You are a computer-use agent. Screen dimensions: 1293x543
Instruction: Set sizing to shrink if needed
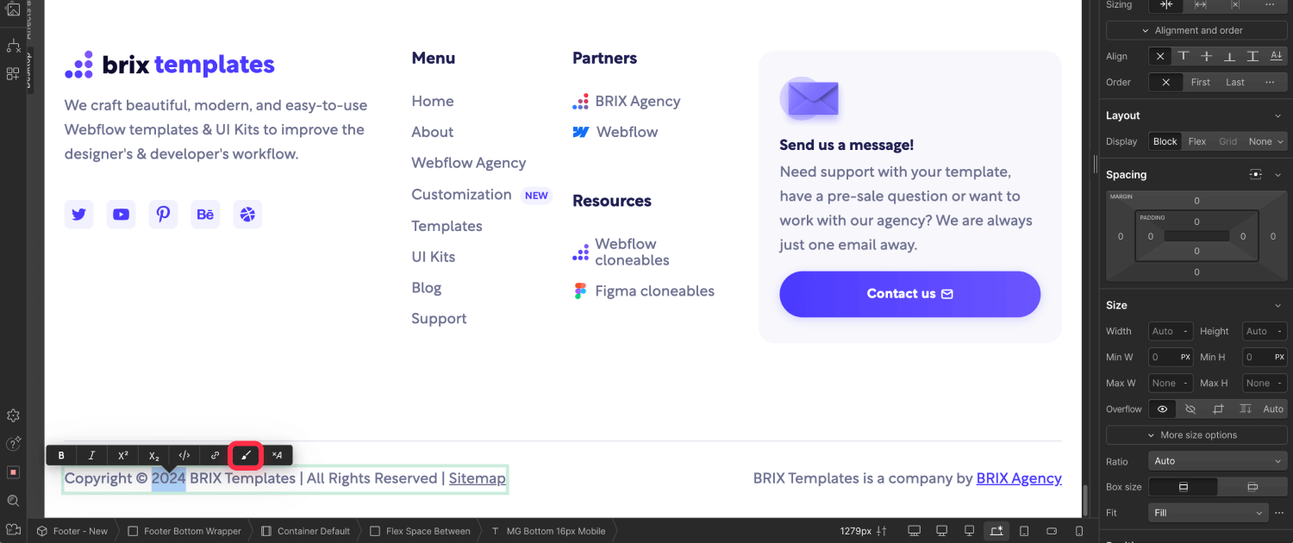click(x=1166, y=4)
